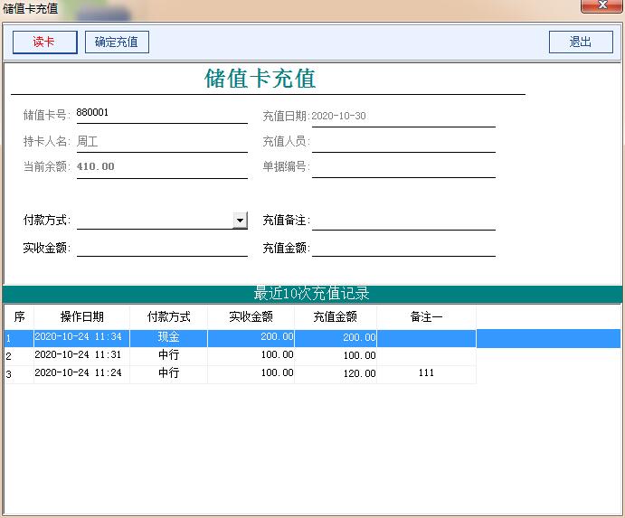Focus the 充值人员 input field
This screenshot has height=518, width=625.
click(x=403, y=142)
